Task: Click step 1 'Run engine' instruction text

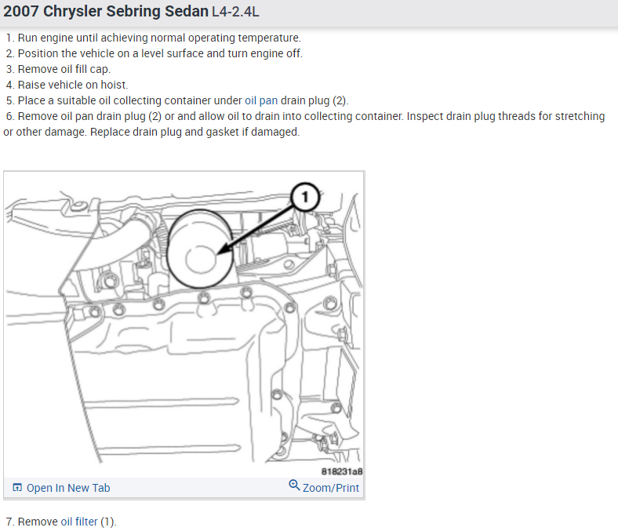Action: 154,38
